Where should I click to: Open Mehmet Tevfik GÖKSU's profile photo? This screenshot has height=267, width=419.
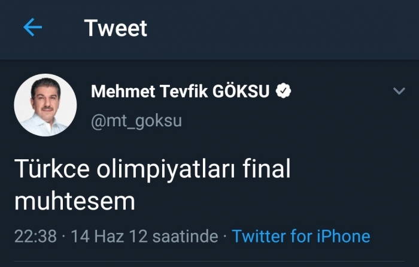click(x=45, y=105)
